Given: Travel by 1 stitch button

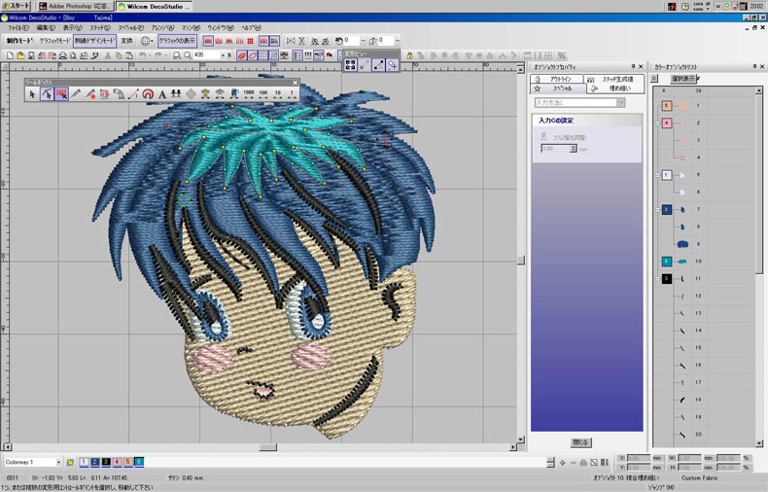Looking at the screenshot, I should point(292,93).
